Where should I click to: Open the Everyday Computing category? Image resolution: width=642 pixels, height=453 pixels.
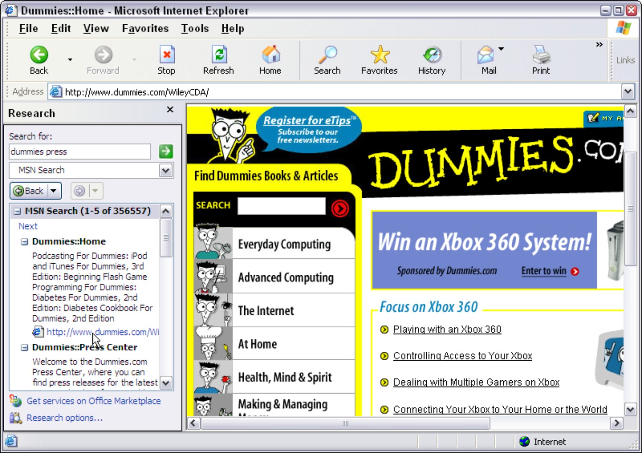pyautogui.click(x=284, y=244)
